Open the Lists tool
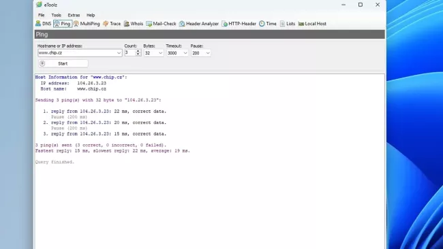This screenshot has width=443, height=249. pos(288,24)
